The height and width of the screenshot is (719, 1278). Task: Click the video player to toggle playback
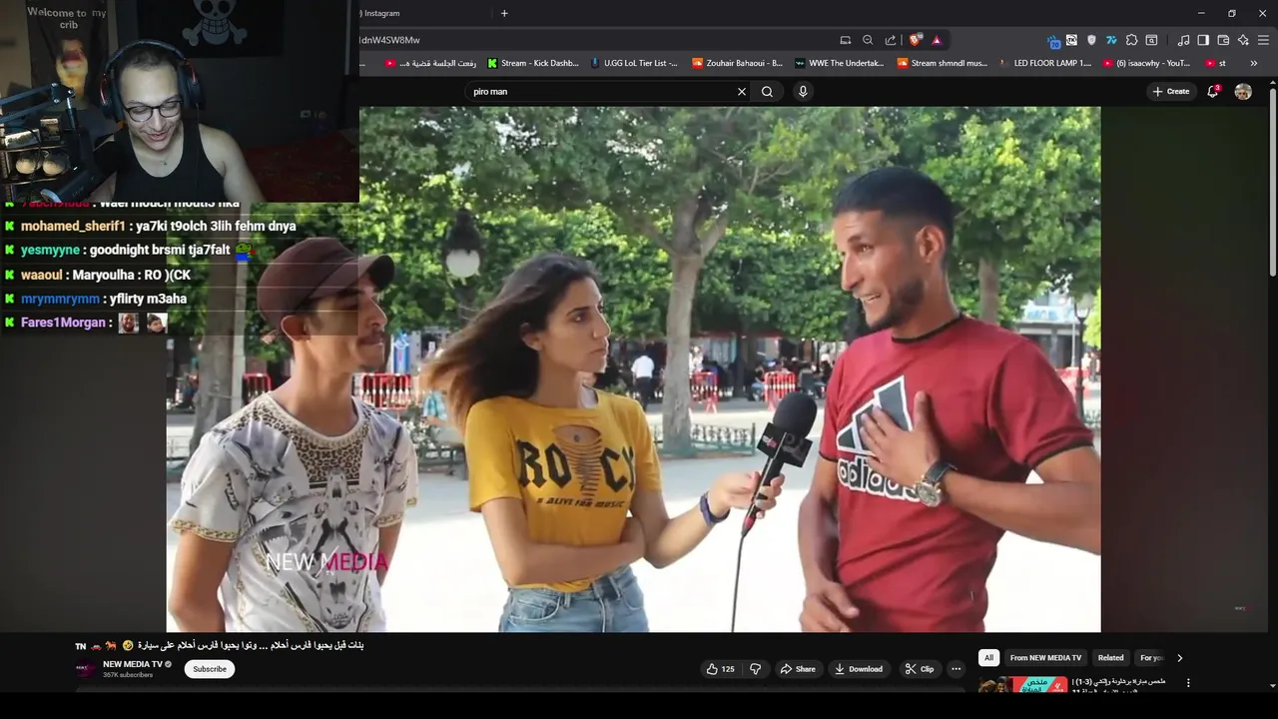[x=633, y=369]
